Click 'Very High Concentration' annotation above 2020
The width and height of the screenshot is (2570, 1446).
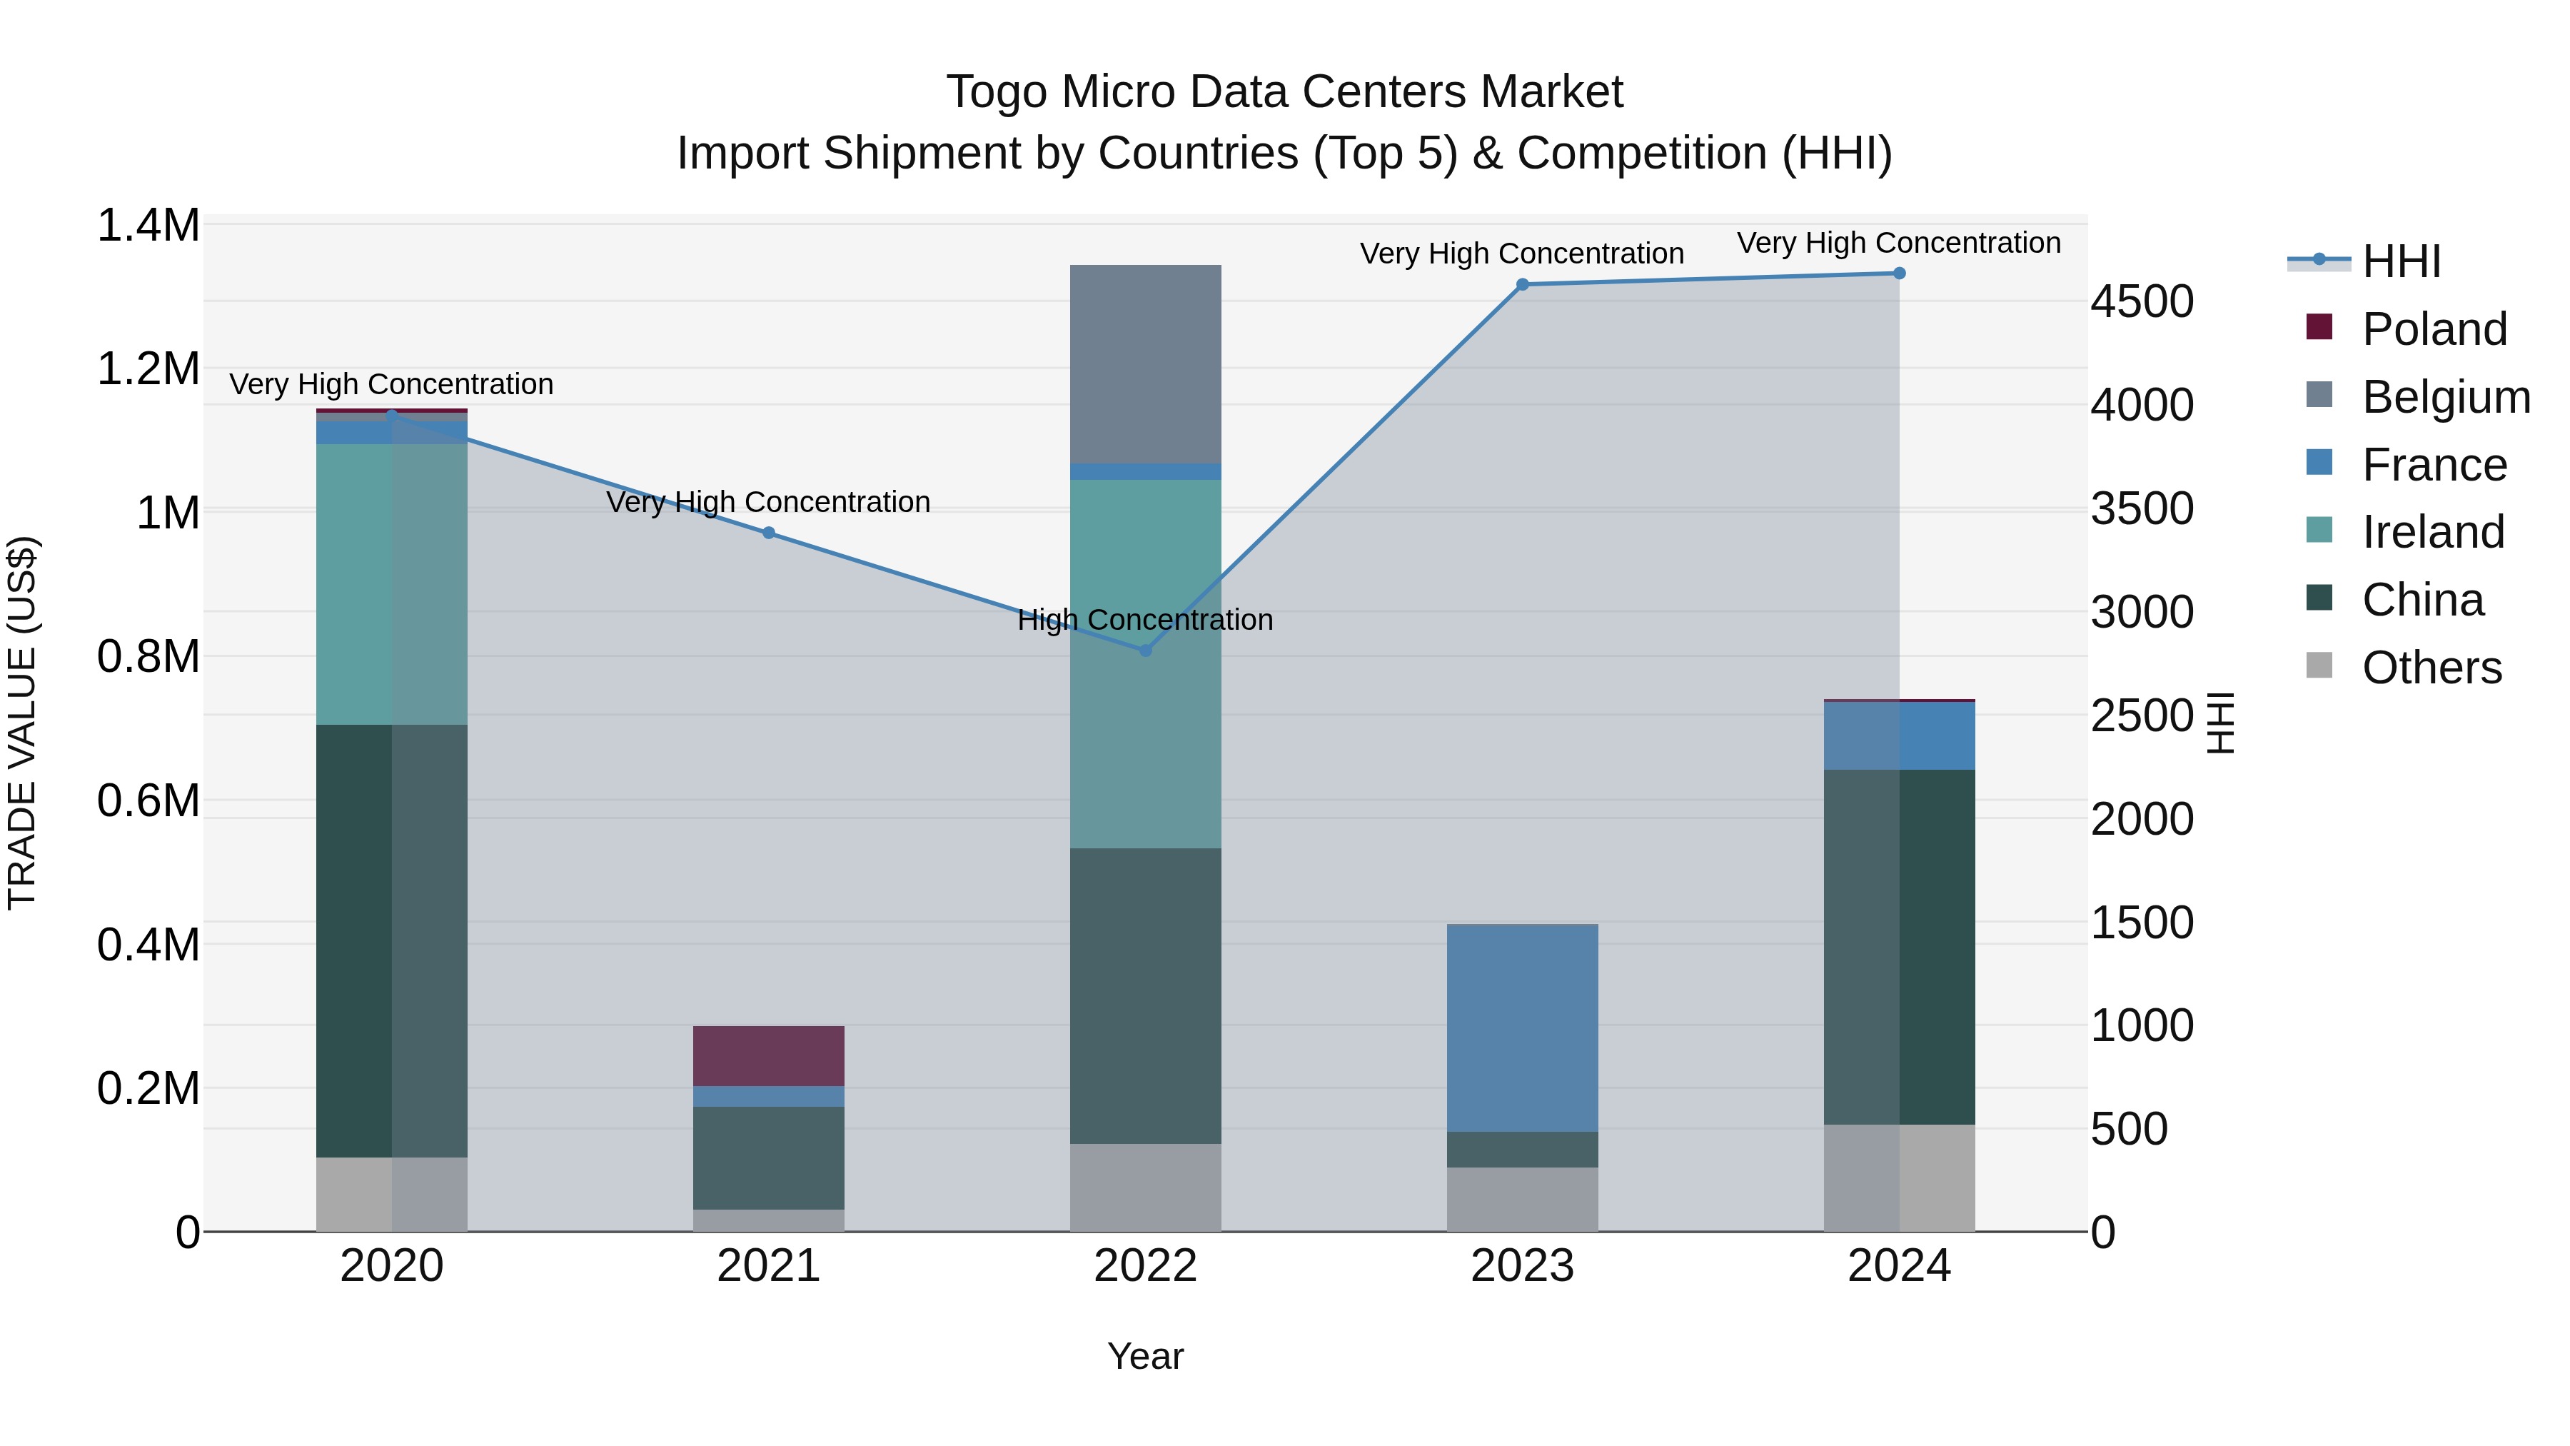coord(392,384)
